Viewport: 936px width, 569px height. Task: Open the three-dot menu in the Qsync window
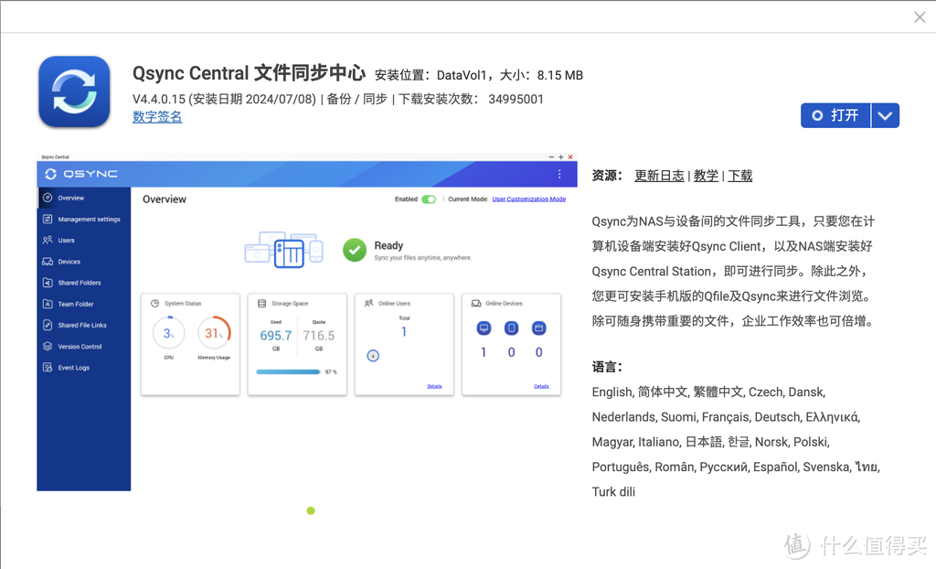[x=560, y=173]
